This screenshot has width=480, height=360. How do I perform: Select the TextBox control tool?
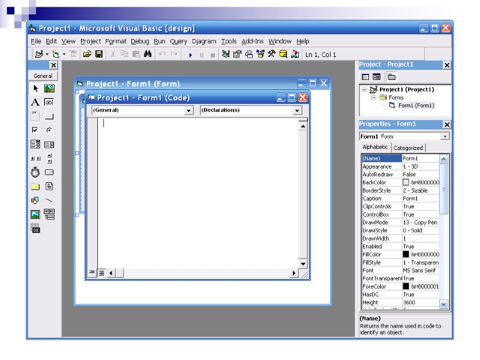49,102
